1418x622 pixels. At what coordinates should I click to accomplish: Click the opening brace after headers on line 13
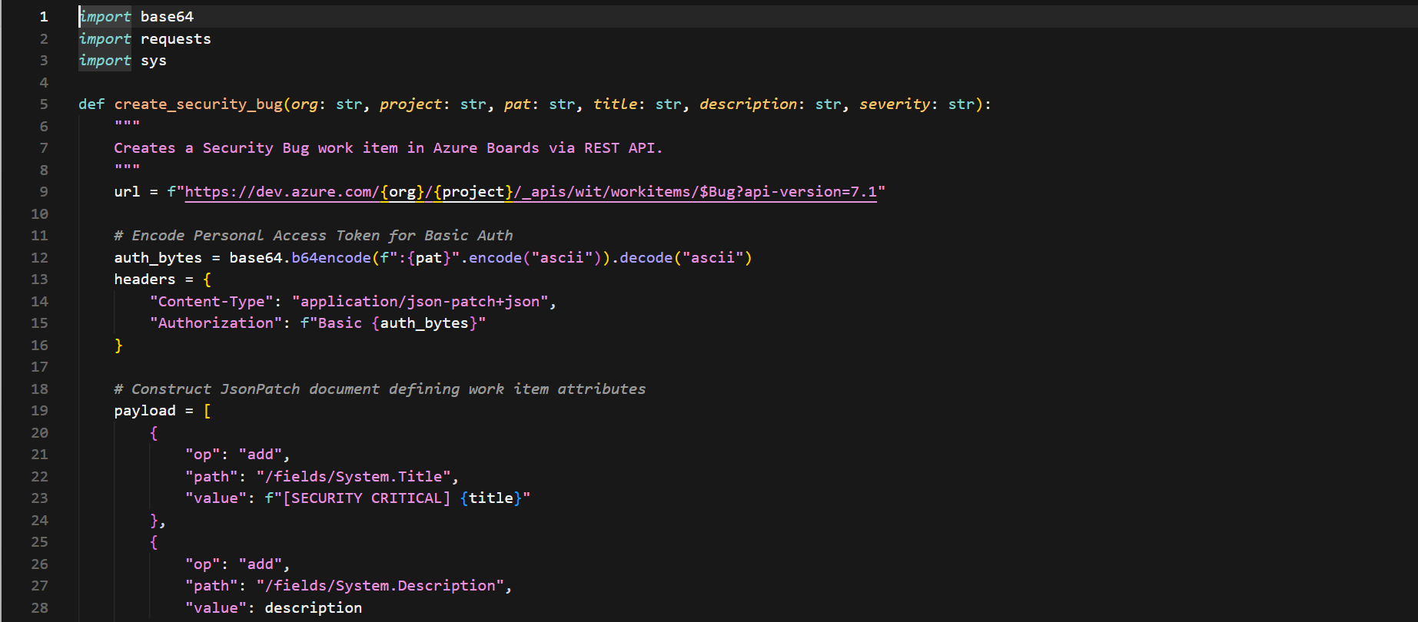pos(207,280)
